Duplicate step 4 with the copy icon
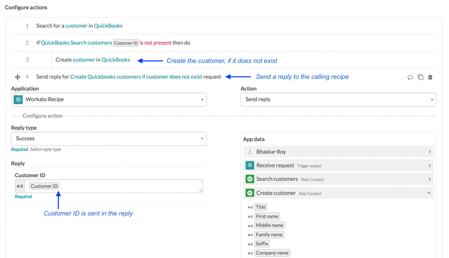 click(420, 77)
